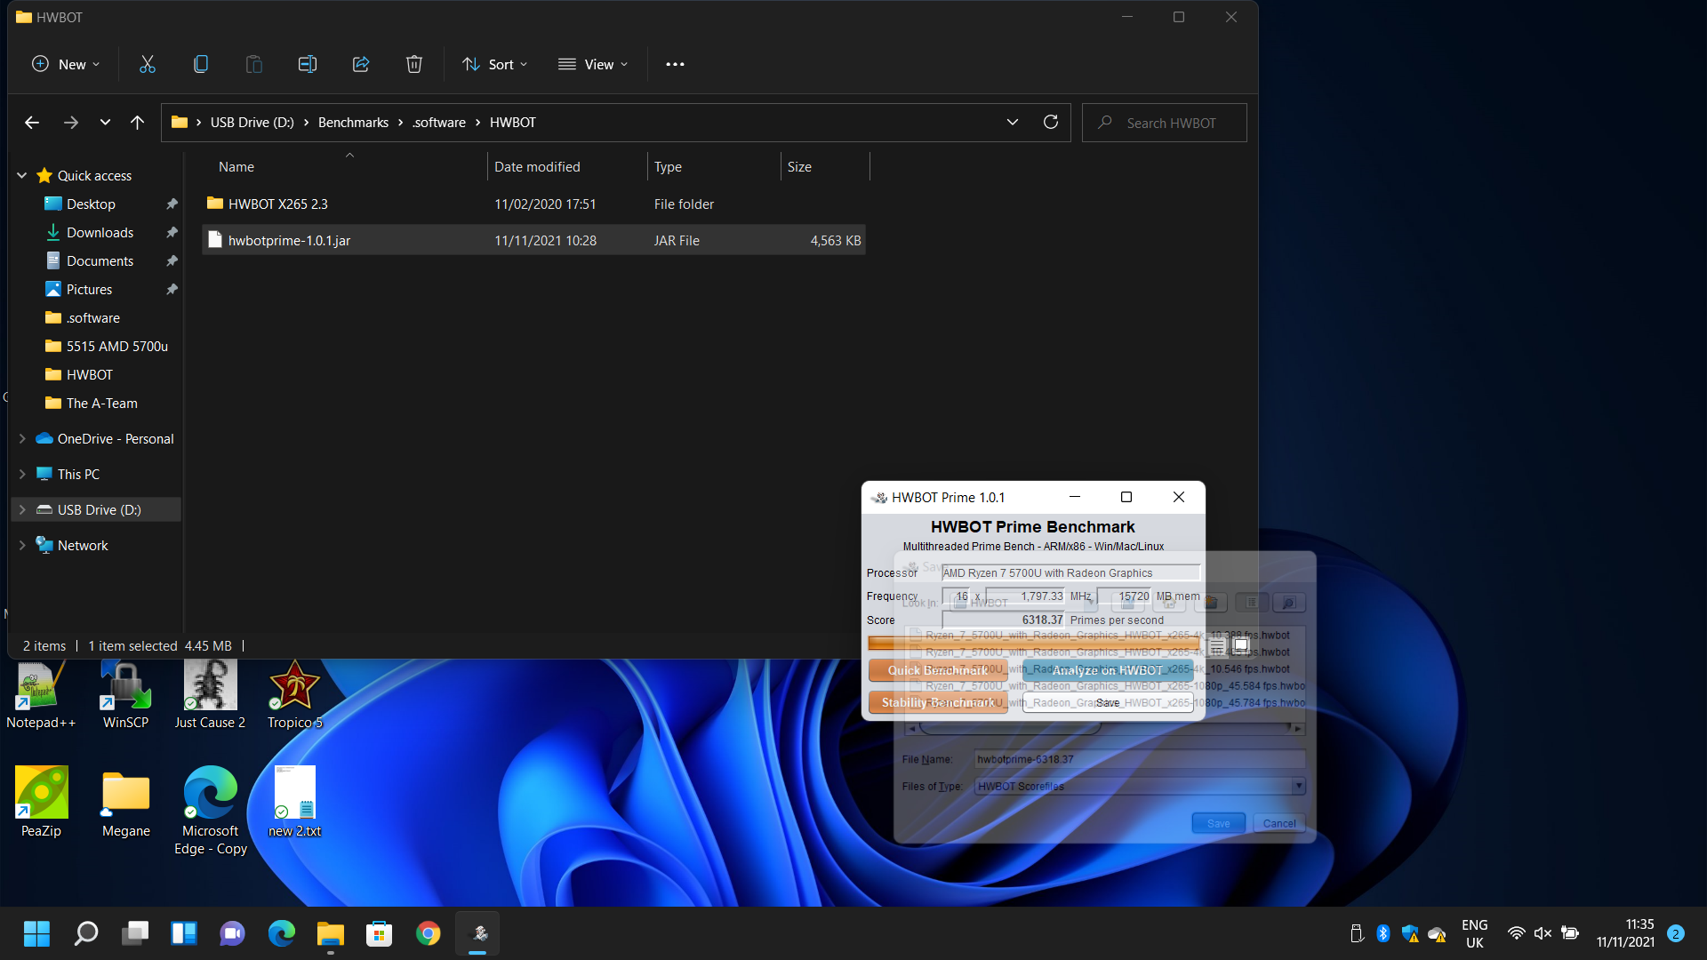Screen dimensions: 1707x960
Task: Launch Microsoft Store from taskbar
Action: [x=380, y=933]
